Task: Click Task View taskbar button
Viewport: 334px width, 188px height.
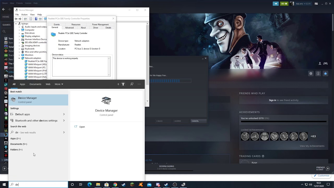Action: tap(81, 185)
